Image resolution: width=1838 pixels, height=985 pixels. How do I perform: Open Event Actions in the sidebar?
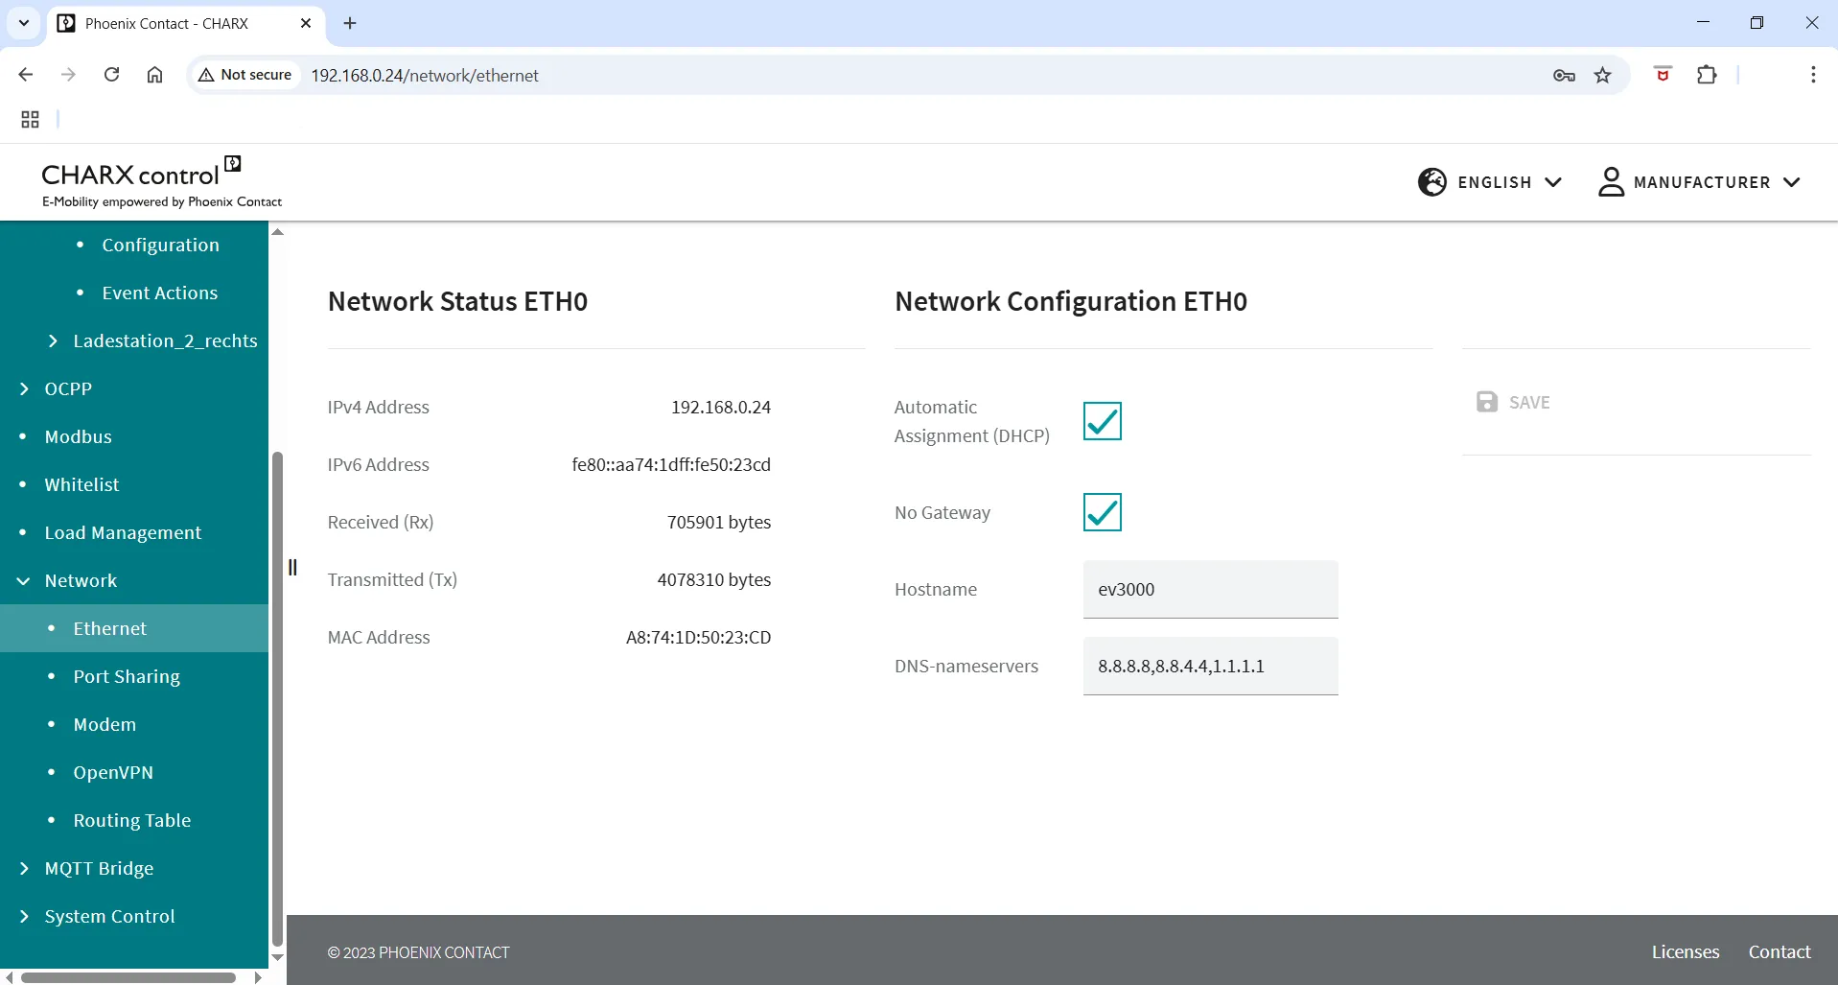[159, 293]
